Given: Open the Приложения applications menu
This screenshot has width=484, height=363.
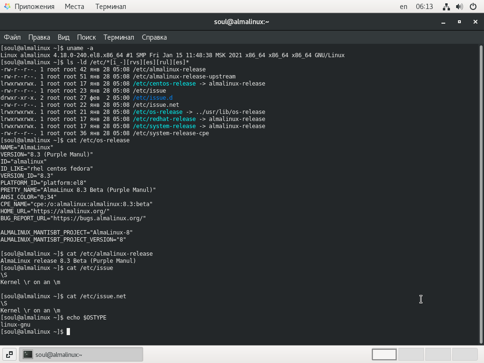Looking at the screenshot, I should coord(34,7).
